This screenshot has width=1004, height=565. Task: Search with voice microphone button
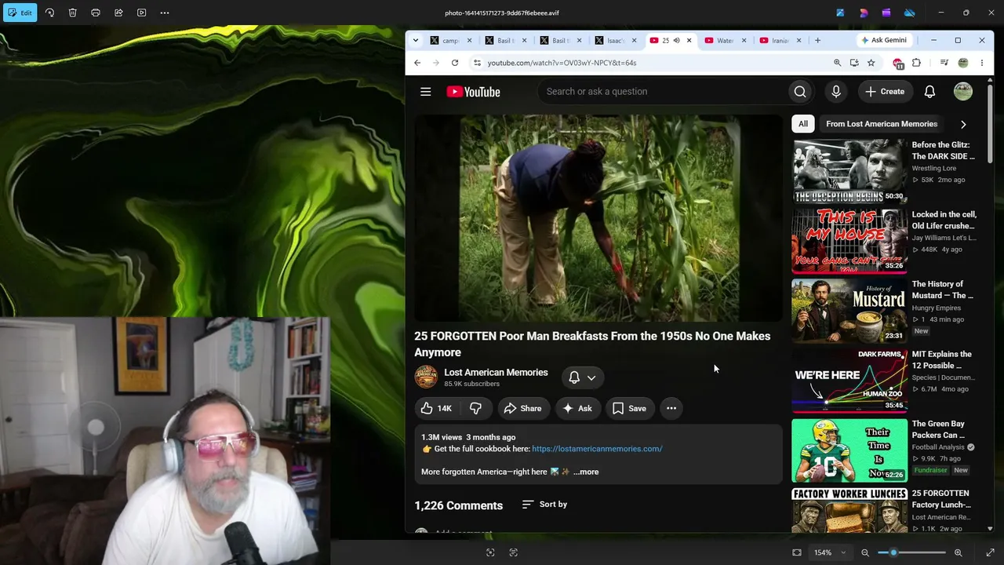pyautogui.click(x=836, y=92)
